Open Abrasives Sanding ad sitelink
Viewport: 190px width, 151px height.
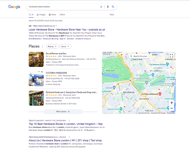[51, 39]
